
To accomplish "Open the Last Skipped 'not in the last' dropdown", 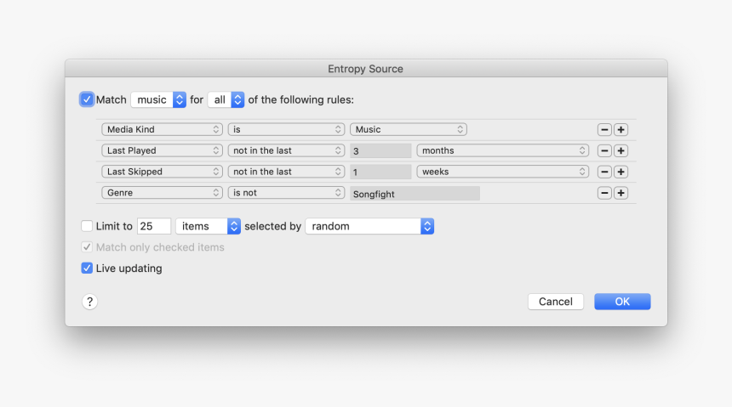I will pos(286,172).
